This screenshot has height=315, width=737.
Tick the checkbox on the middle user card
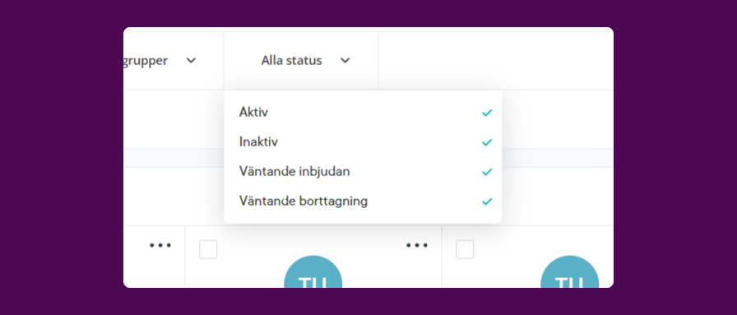208,249
